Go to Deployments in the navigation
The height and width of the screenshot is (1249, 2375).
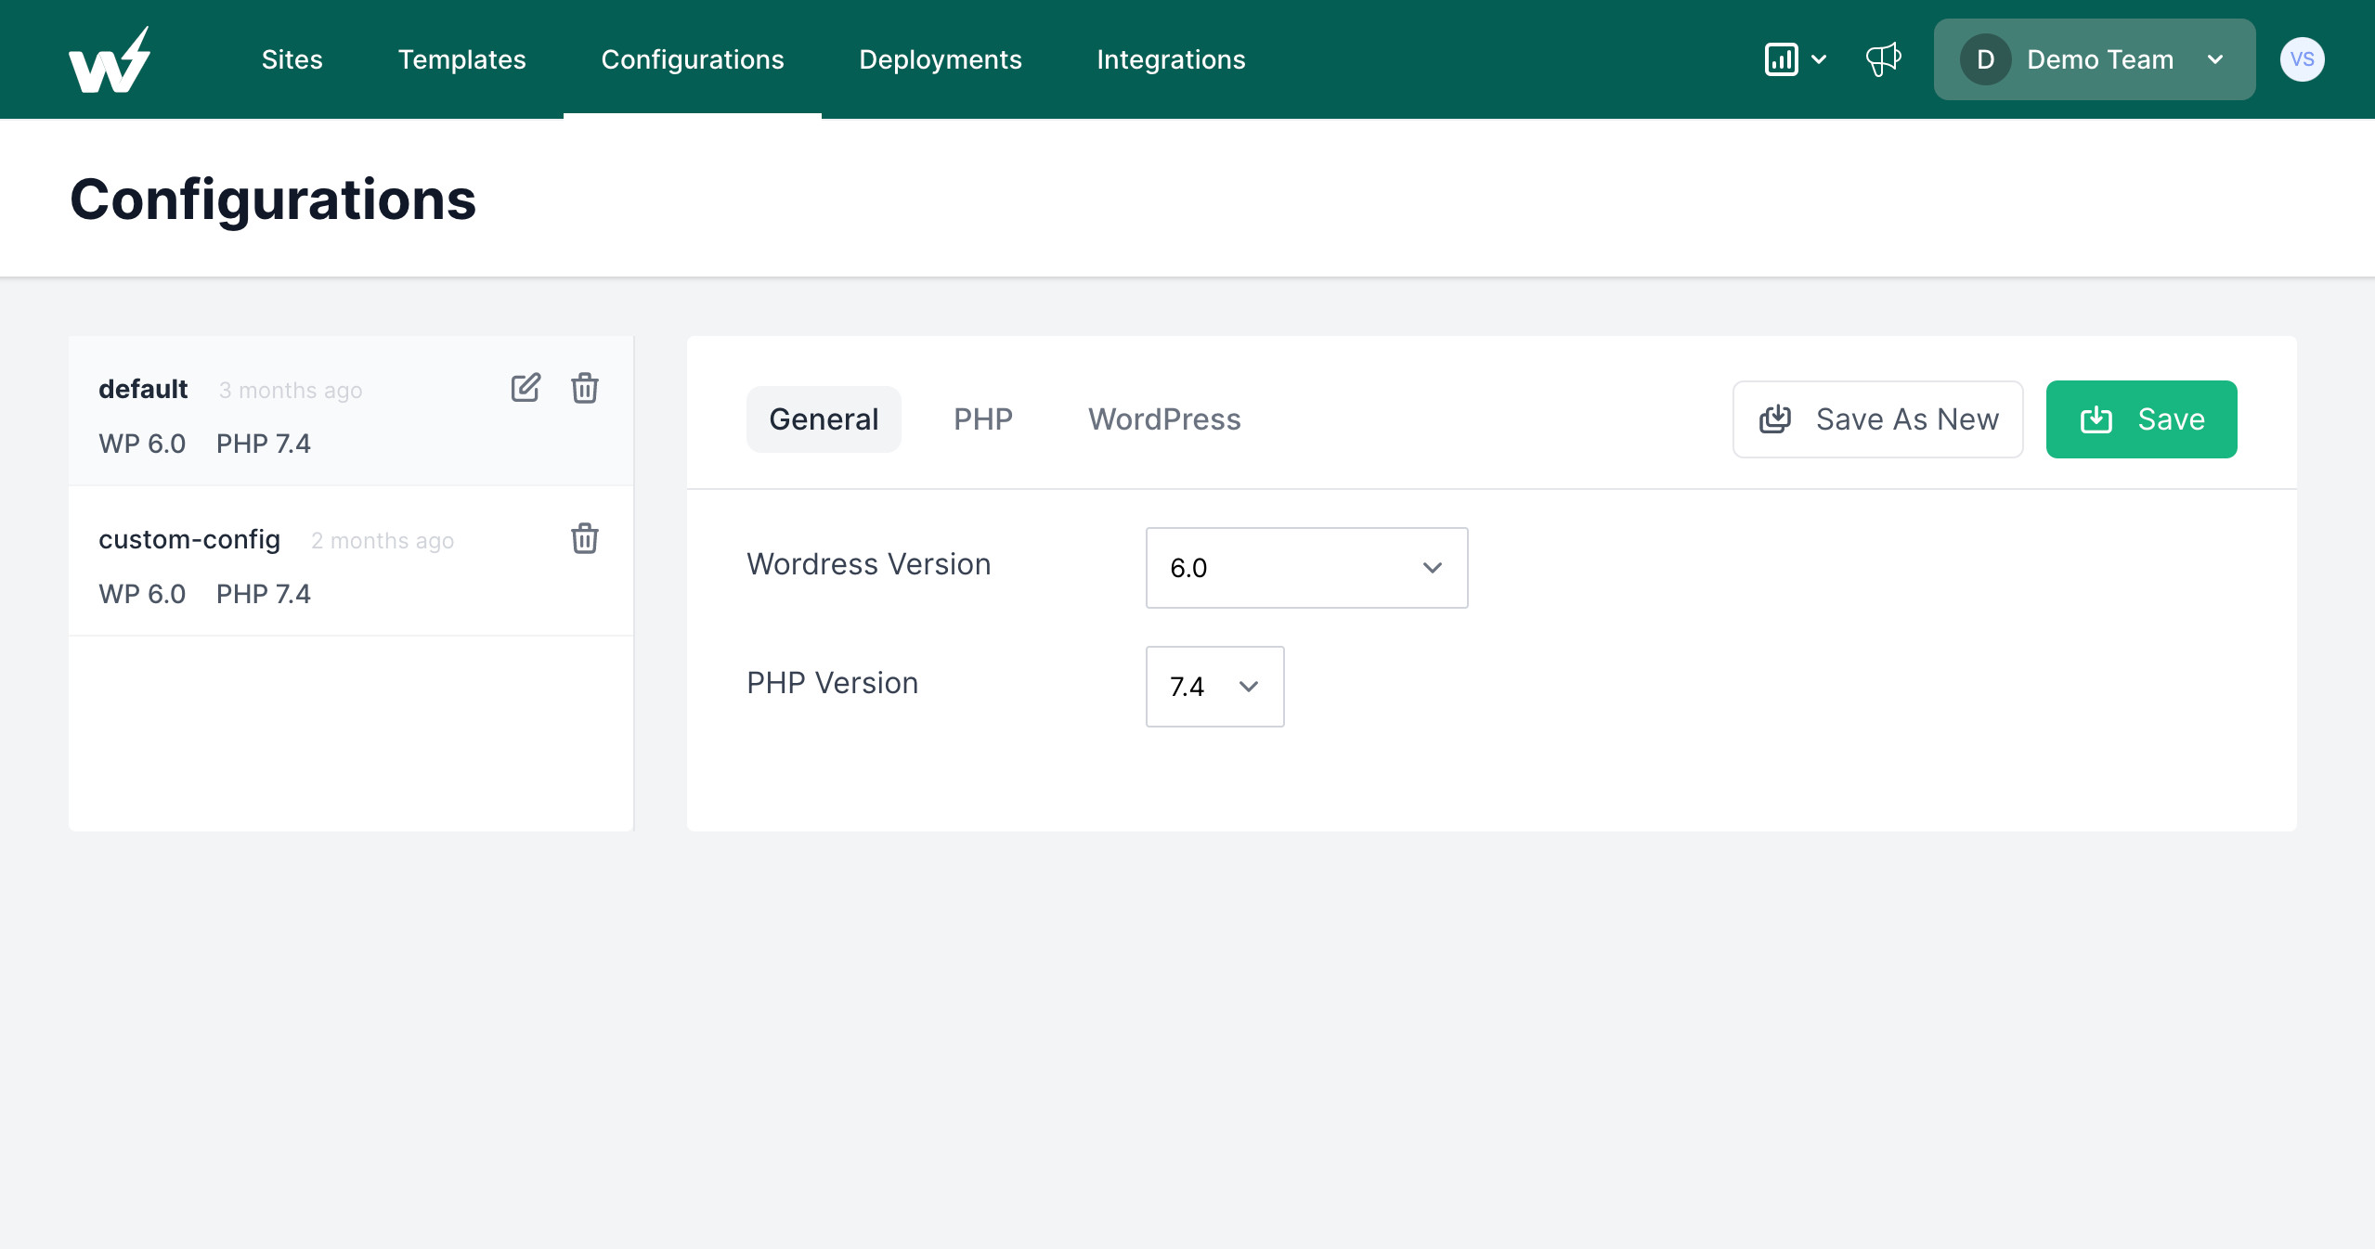tap(941, 59)
